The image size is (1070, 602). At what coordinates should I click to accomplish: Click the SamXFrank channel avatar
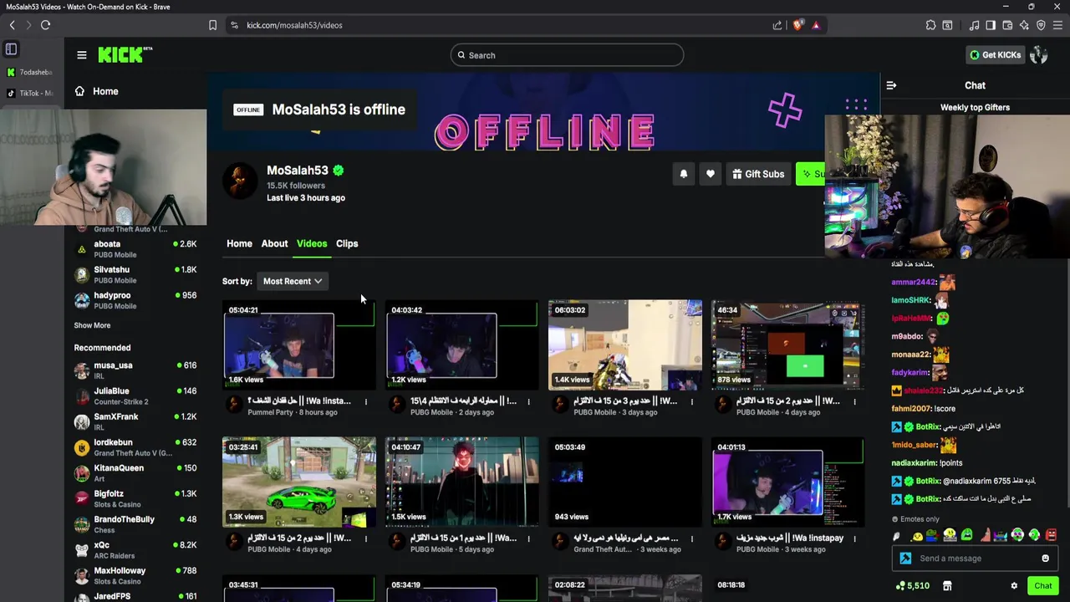pos(81,422)
